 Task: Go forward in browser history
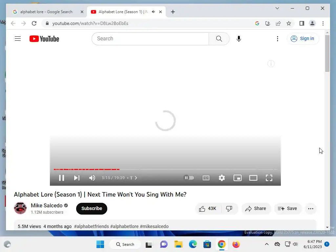[24, 23]
